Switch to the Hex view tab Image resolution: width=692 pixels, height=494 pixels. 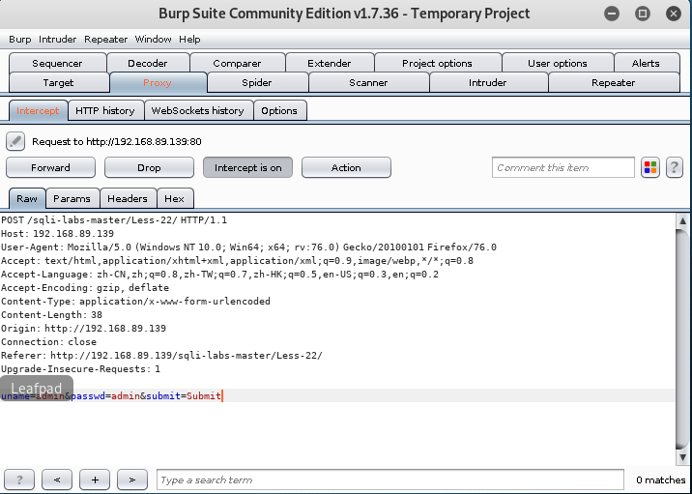tap(174, 198)
